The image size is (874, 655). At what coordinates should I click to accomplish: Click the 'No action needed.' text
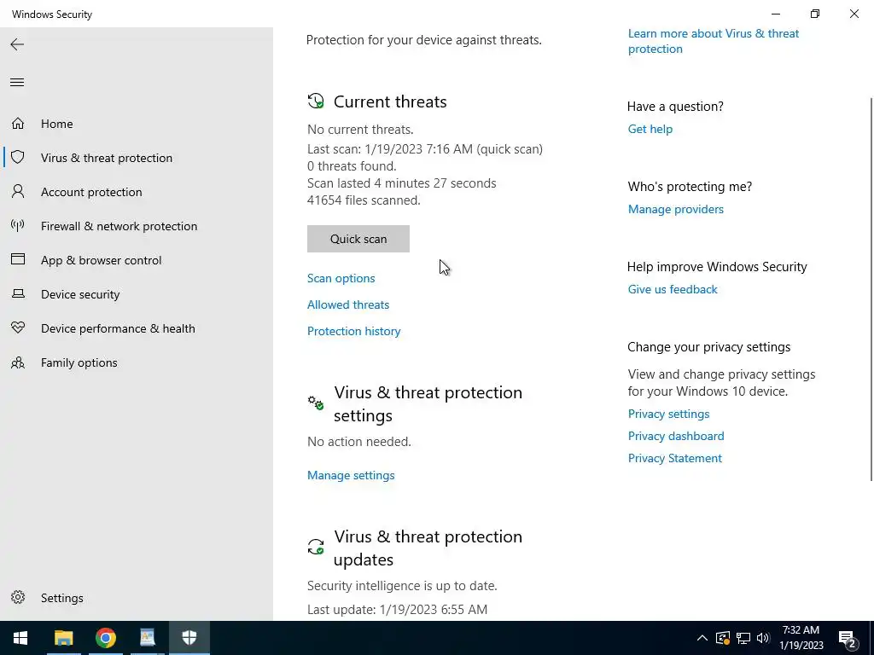point(359,442)
